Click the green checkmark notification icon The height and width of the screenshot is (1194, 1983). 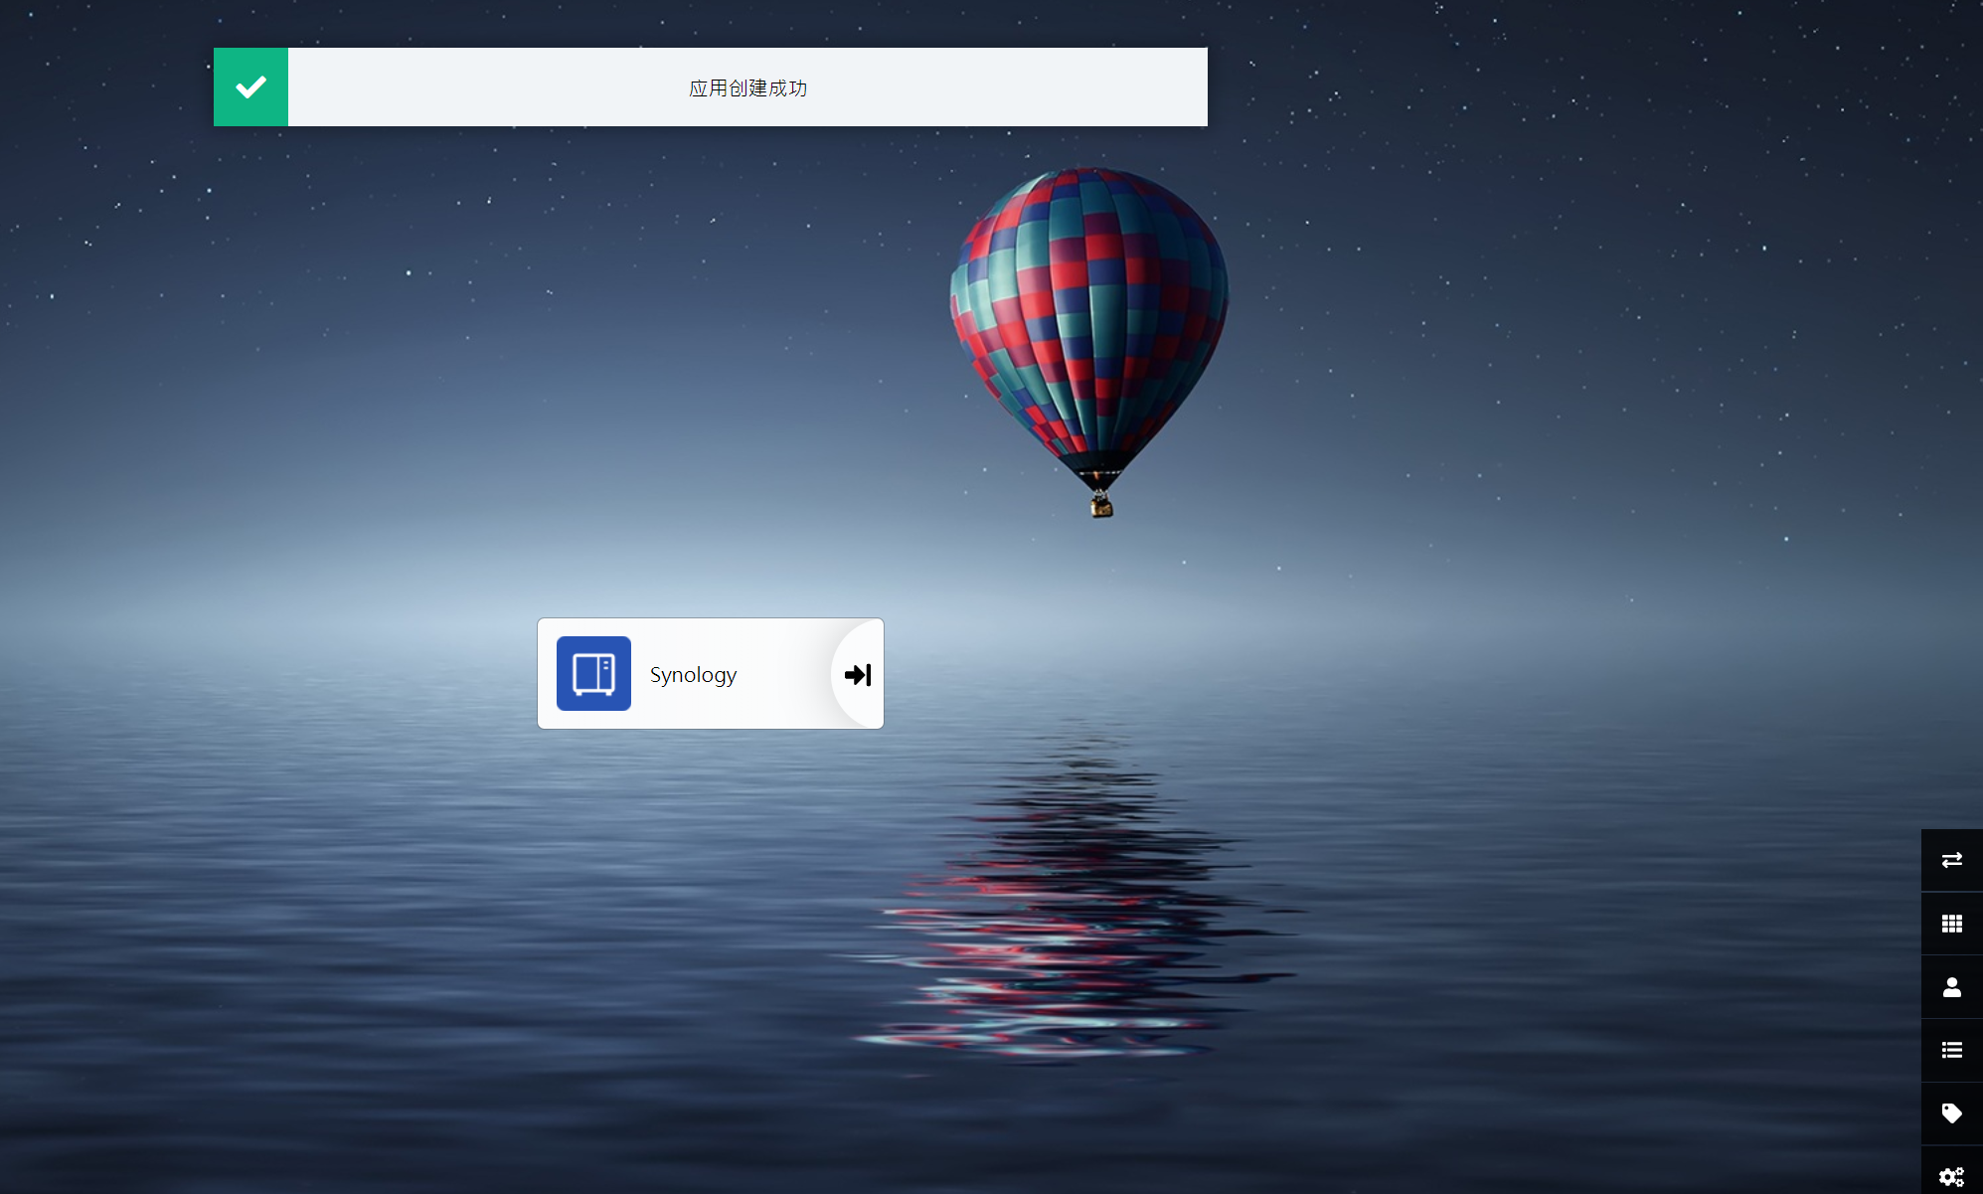click(250, 86)
